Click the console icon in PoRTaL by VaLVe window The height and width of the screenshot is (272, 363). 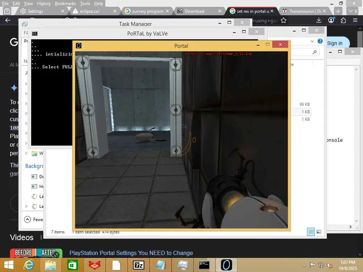(34, 34)
